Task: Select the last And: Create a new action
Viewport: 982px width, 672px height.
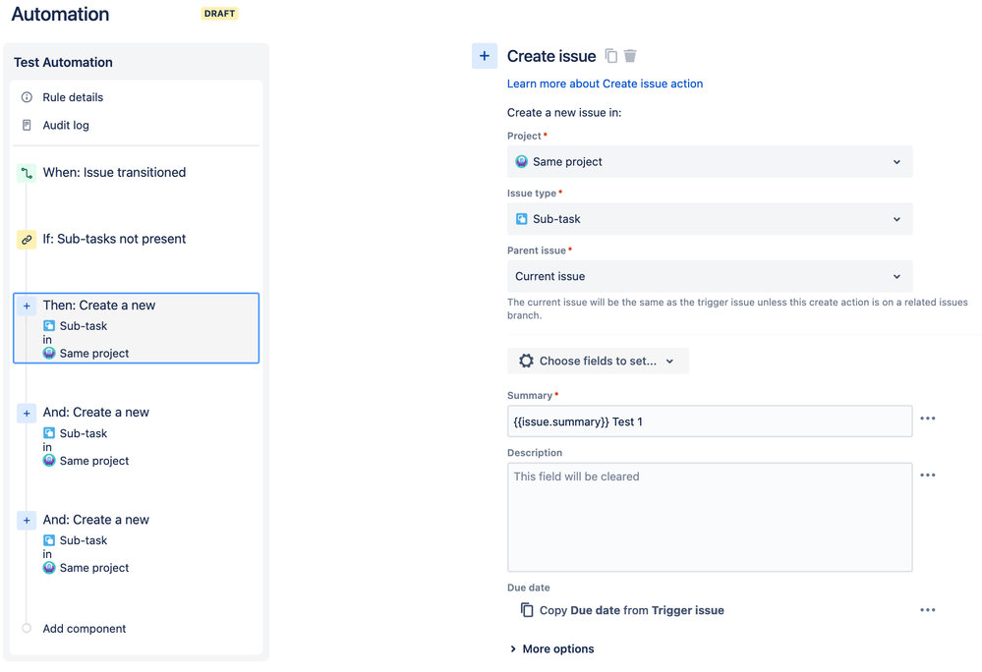Action: point(136,542)
